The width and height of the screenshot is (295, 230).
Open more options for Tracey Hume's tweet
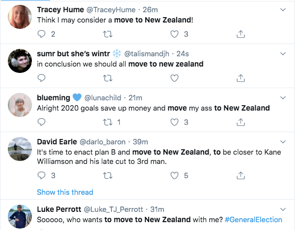pyautogui.click(x=282, y=10)
